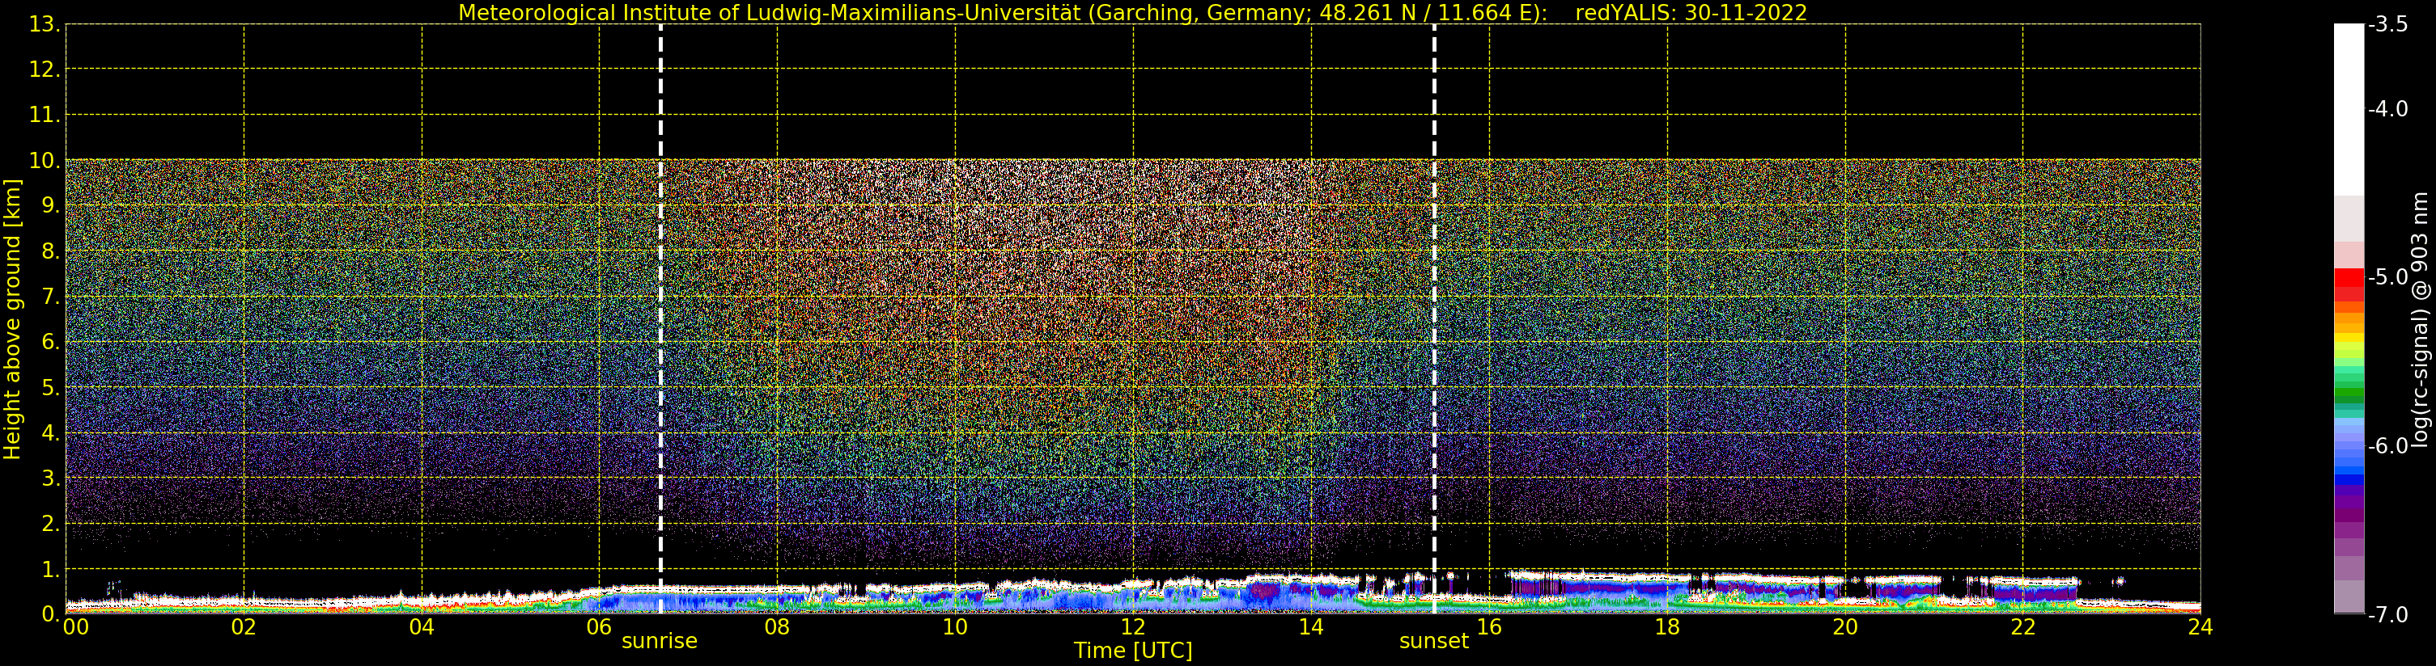Click the 'Time [UTC]' axis label
Image resolution: width=2436 pixels, height=666 pixels.
click(x=1133, y=650)
